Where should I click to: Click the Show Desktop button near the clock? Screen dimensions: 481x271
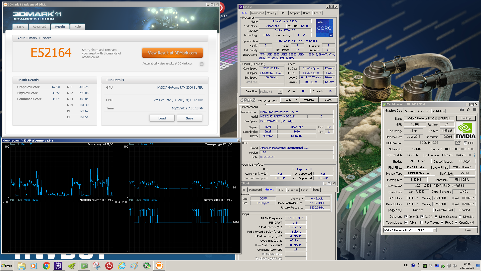[478, 266]
